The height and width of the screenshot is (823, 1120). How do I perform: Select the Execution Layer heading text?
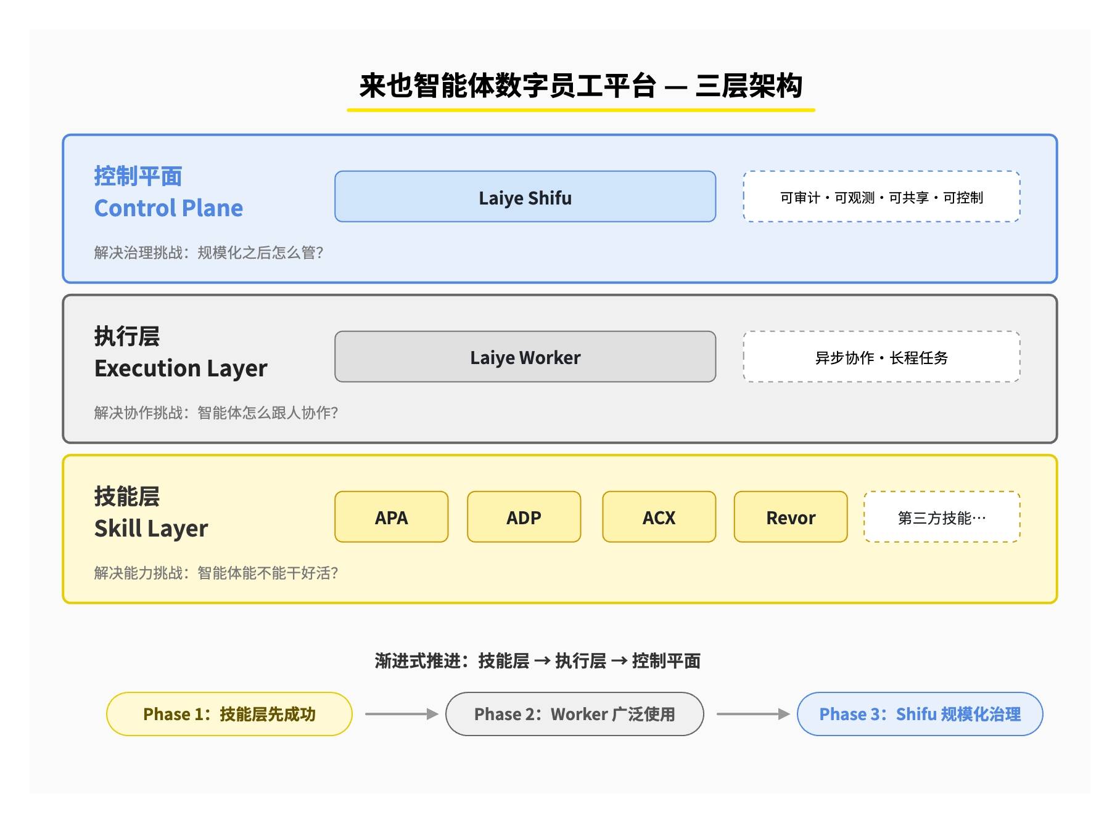click(x=181, y=368)
